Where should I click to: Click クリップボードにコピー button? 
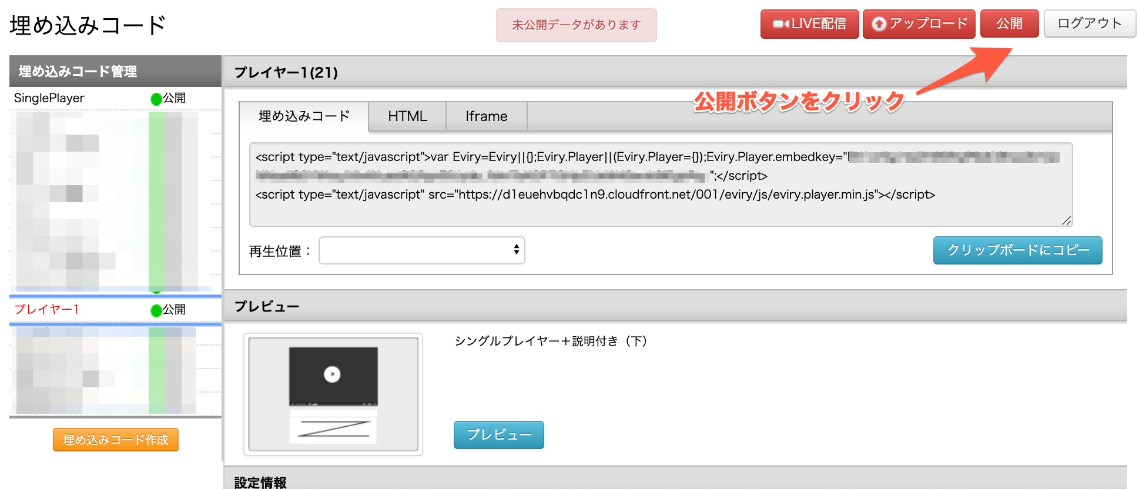click(1017, 250)
